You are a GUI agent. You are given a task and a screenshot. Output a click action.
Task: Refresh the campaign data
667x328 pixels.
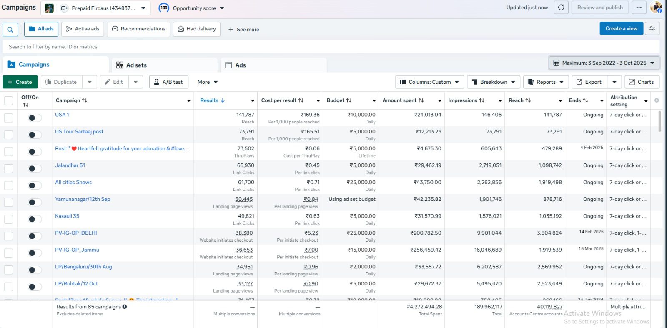[x=561, y=8]
